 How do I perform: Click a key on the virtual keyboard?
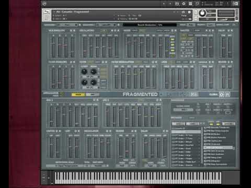138,178
